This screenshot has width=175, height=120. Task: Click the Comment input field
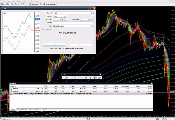pyautogui.click(x=73, y=23)
